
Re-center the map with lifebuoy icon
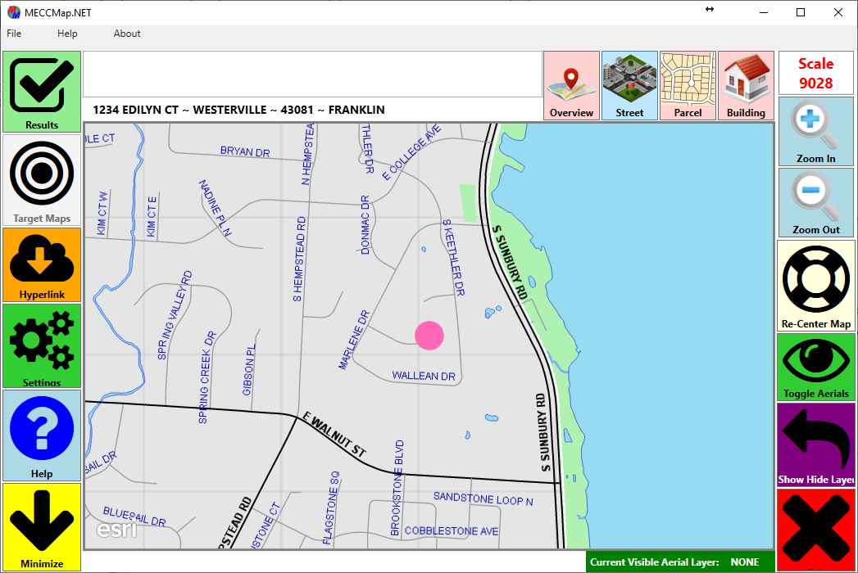click(x=815, y=285)
